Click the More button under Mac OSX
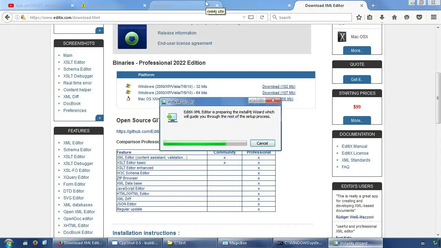 click(357, 51)
